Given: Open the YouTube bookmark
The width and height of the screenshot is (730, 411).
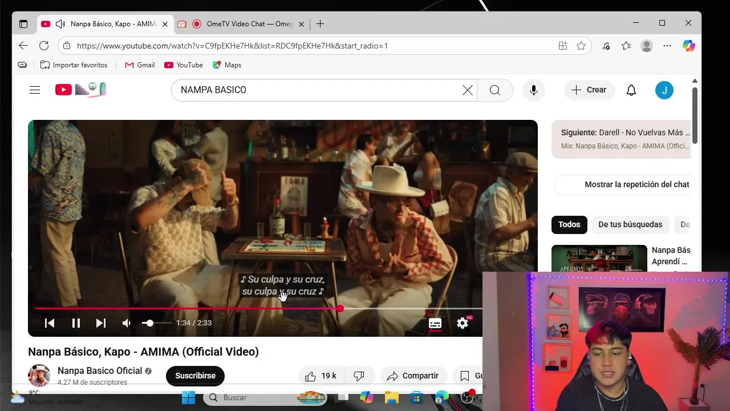Looking at the screenshot, I should [x=184, y=65].
